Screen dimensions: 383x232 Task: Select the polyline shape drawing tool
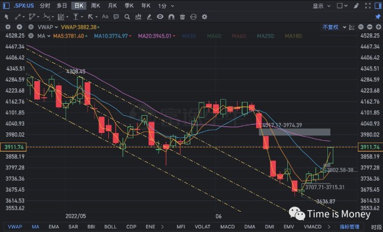pos(32,17)
